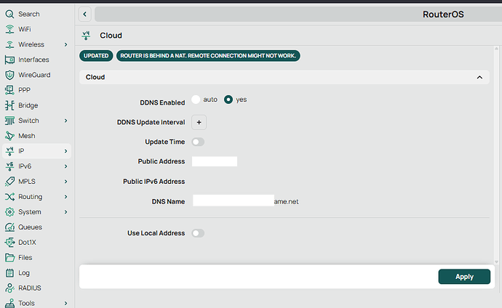Image resolution: width=502 pixels, height=308 pixels.
Task: Click the Apply button
Action: tap(464, 277)
